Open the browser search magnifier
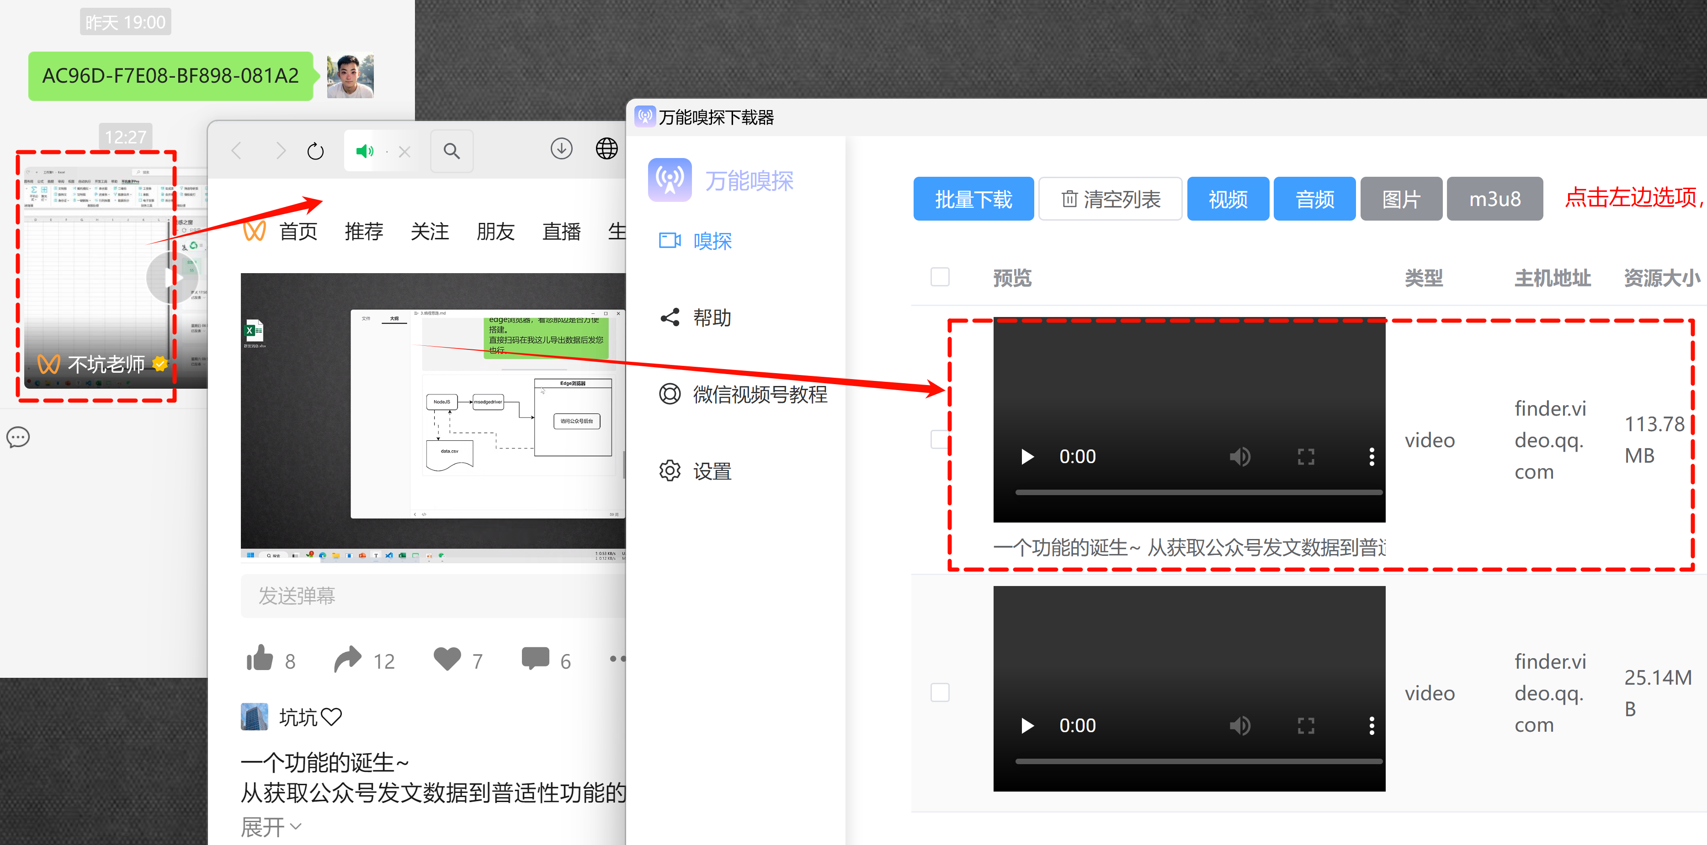Image resolution: width=1707 pixels, height=845 pixels. pyautogui.click(x=452, y=152)
